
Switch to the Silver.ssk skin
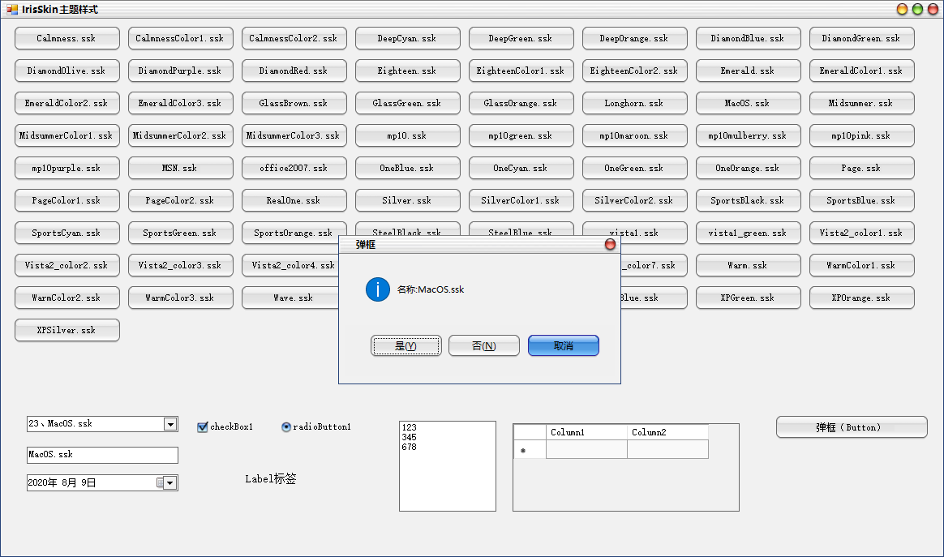tap(408, 200)
